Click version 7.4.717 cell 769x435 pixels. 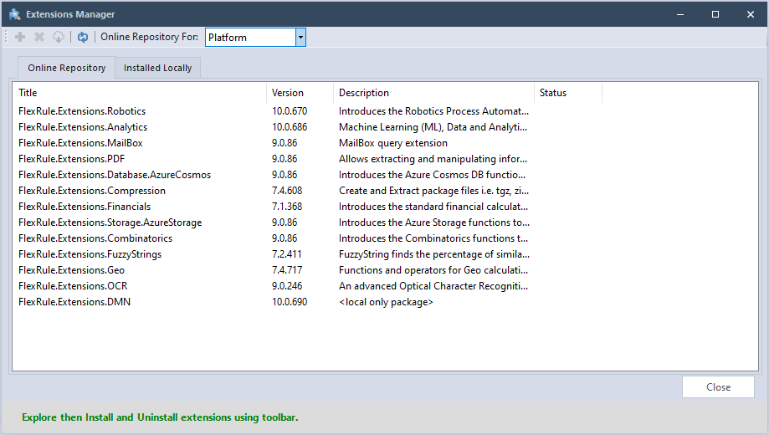(287, 270)
